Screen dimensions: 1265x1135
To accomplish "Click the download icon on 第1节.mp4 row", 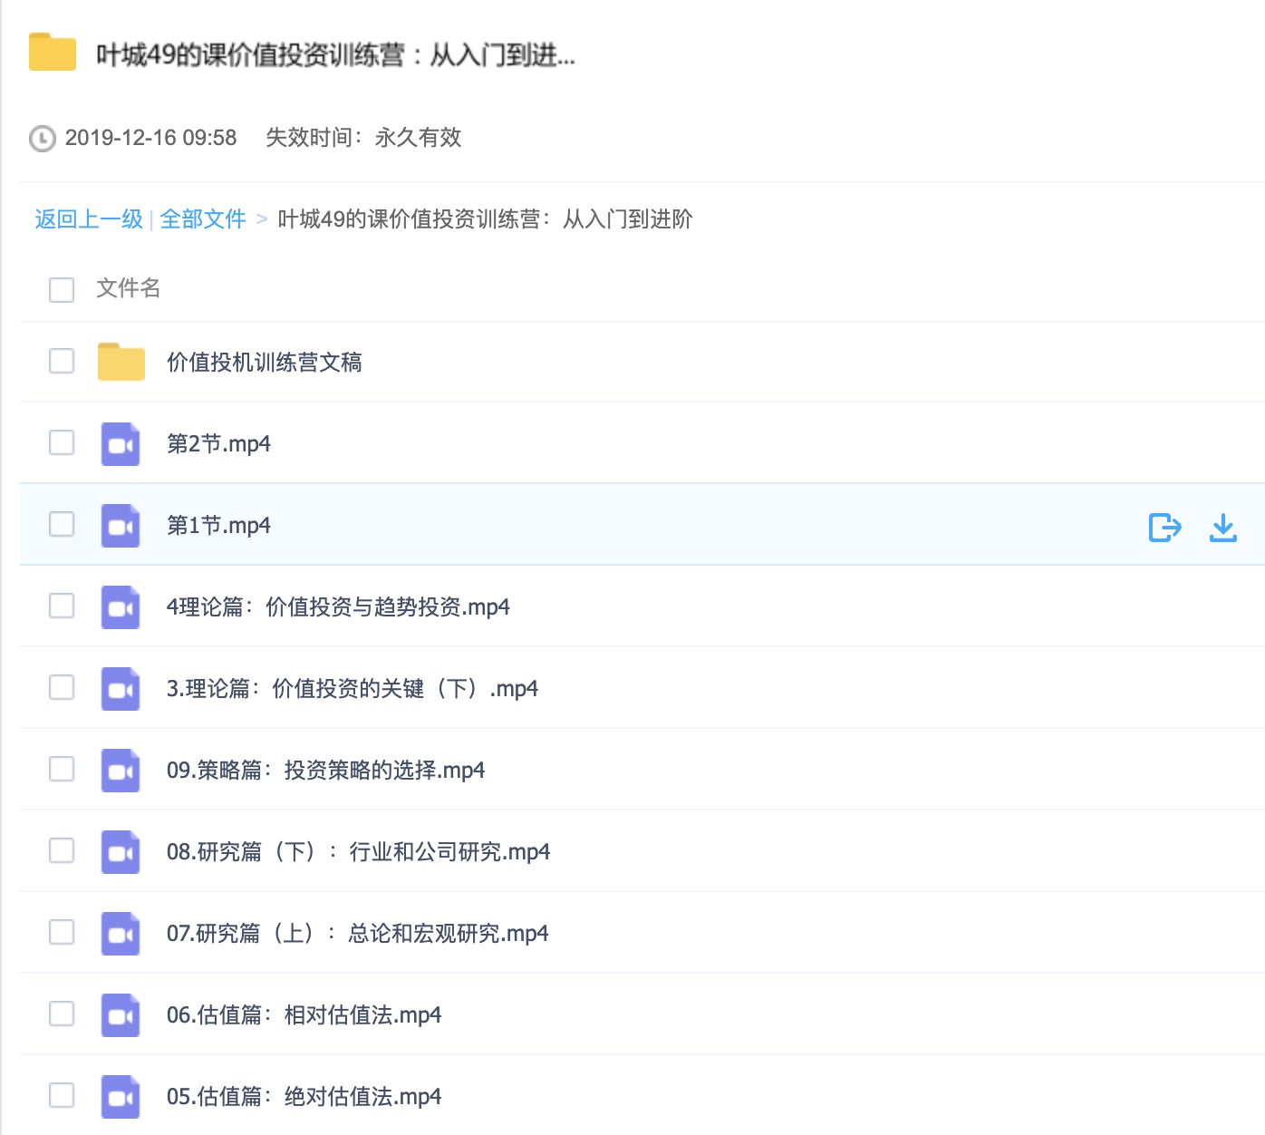I will 1223,527.
